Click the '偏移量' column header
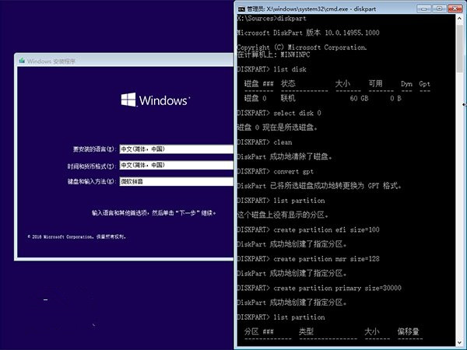The image size is (467, 350). [x=409, y=331]
